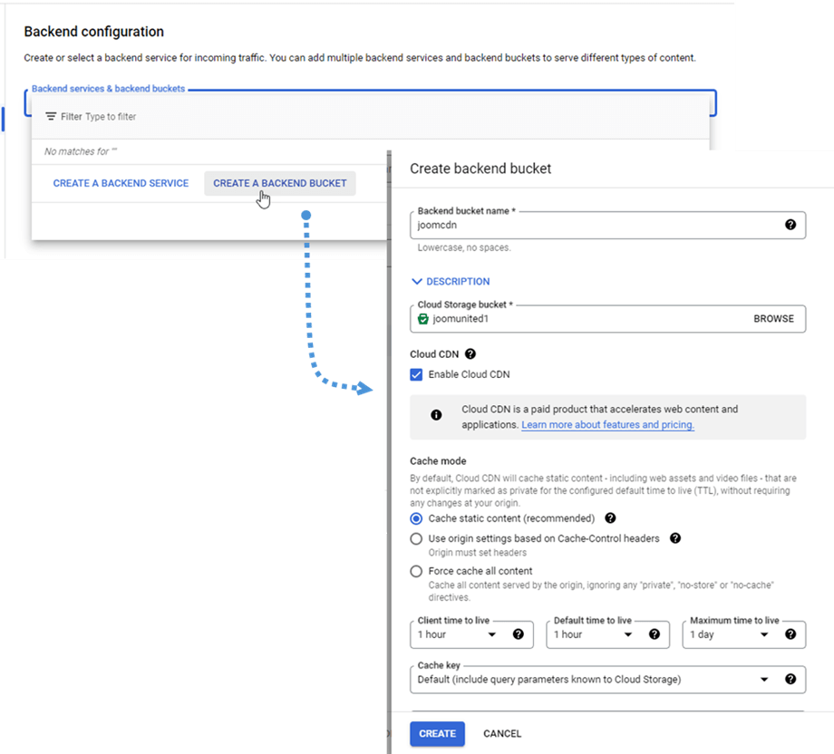Click CREATE A BACKEND BUCKET option
The height and width of the screenshot is (754, 834).
[279, 183]
